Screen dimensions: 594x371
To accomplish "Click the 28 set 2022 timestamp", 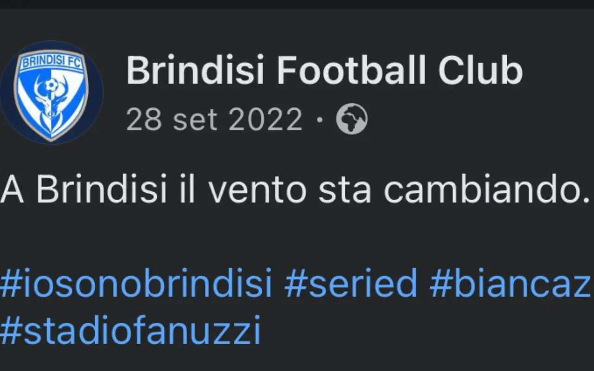I will pyautogui.click(x=214, y=120).
